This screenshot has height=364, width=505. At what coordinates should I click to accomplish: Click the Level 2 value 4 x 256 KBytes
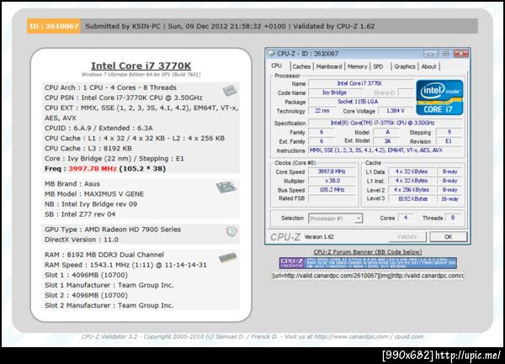(x=412, y=190)
